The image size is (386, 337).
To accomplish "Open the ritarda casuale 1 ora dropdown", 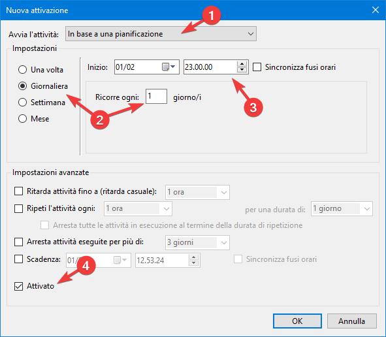I will (x=197, y=192).
